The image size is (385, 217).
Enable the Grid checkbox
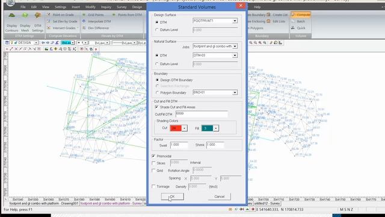tap(153, 171)
